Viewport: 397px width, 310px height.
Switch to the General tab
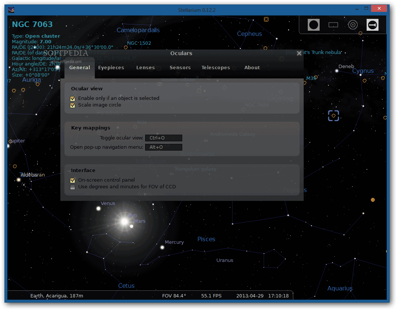pyautogui.click(x=80, y=68)
